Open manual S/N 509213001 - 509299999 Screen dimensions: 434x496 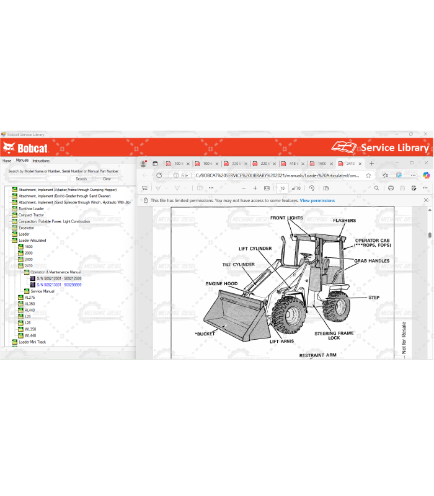click(59, 285)
